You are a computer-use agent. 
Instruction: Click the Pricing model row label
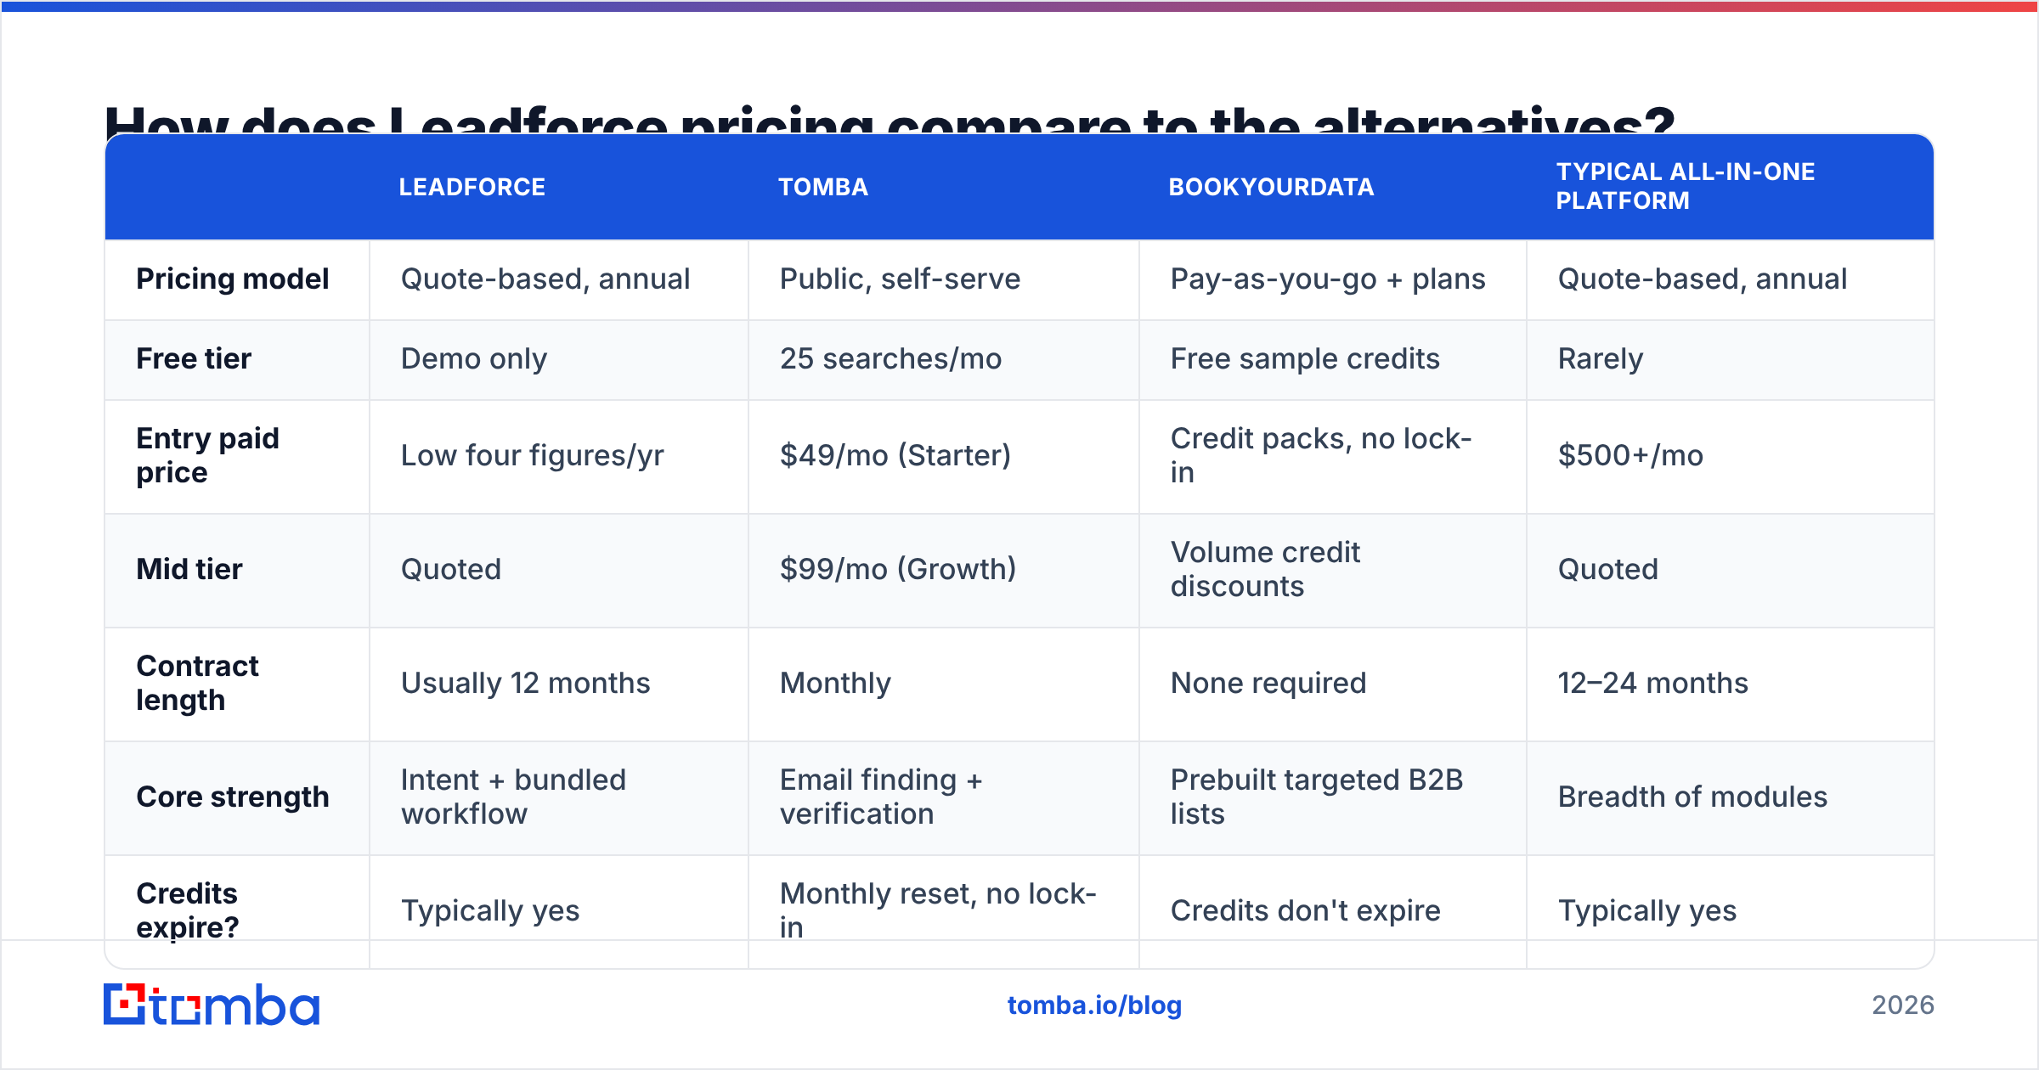pos(232,279)
